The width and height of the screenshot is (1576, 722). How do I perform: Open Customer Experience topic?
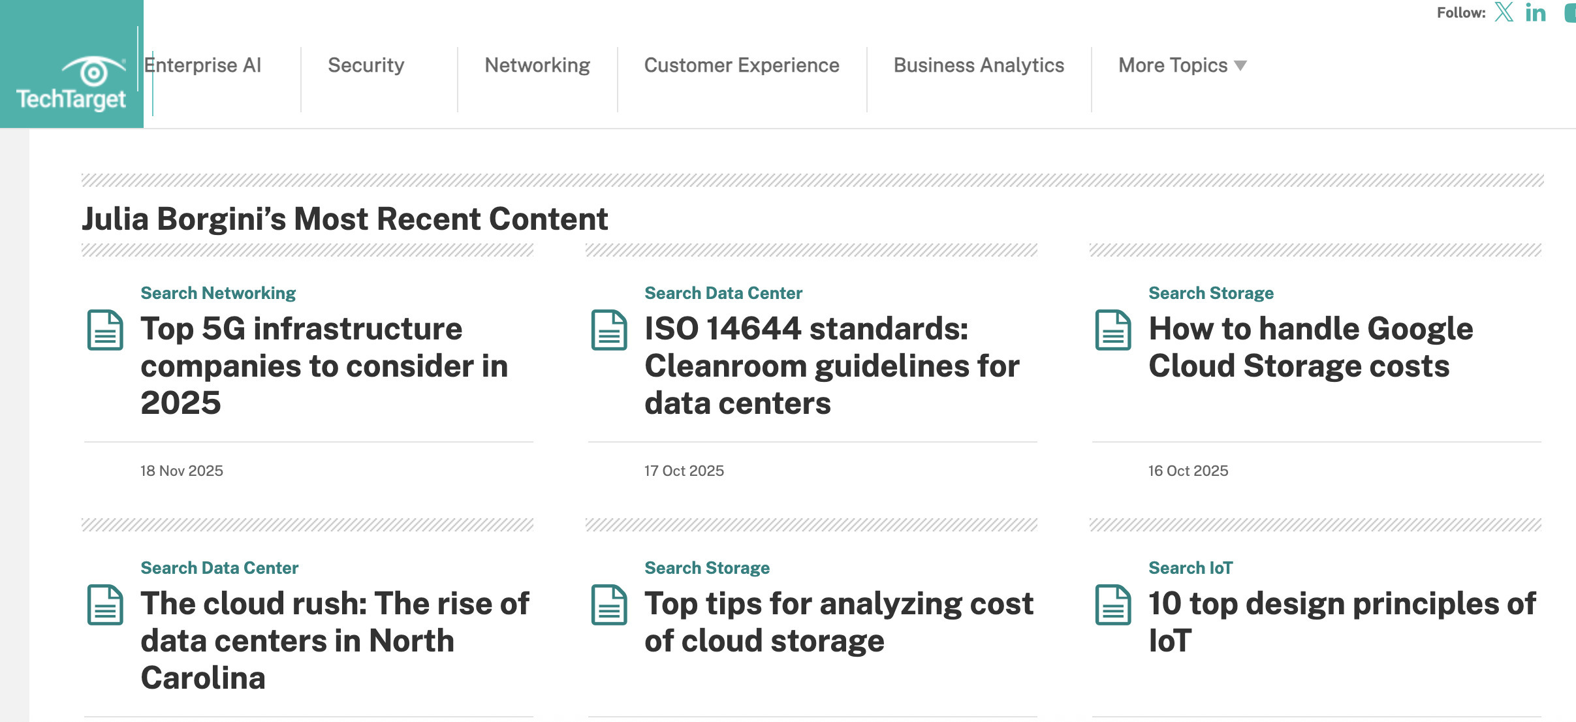pos(742,65)
